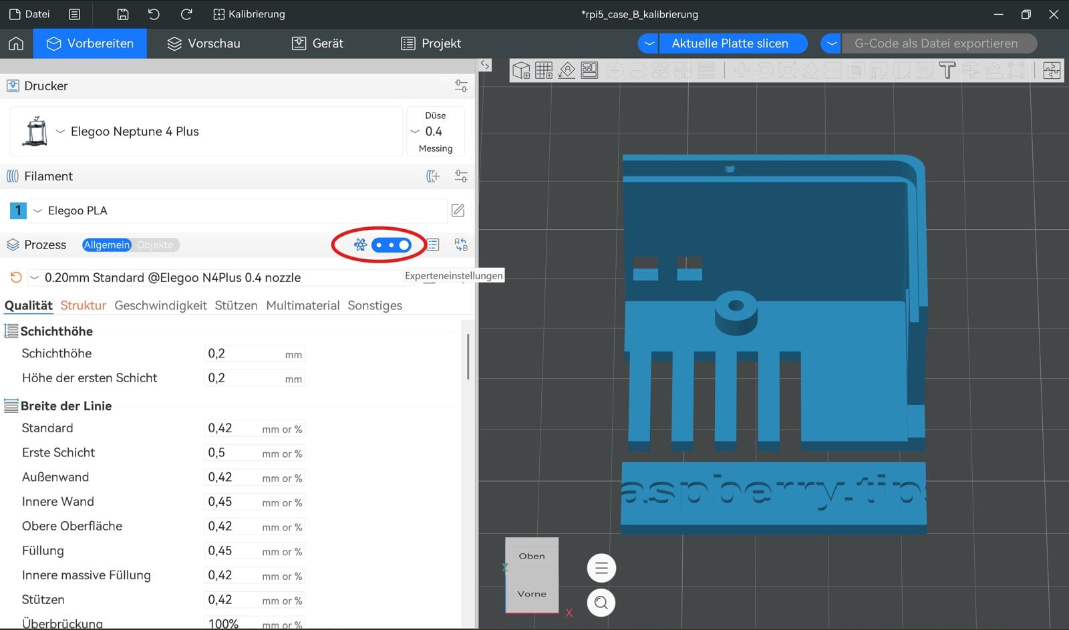This screenshot has height=630, width=1069.
Task: Switch the process scope to Objekte
Action: click(x=155, y=245)
